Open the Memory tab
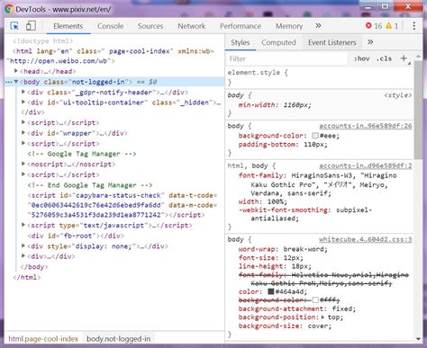Viewport: 427px width, 348px height. click(289, 26)
